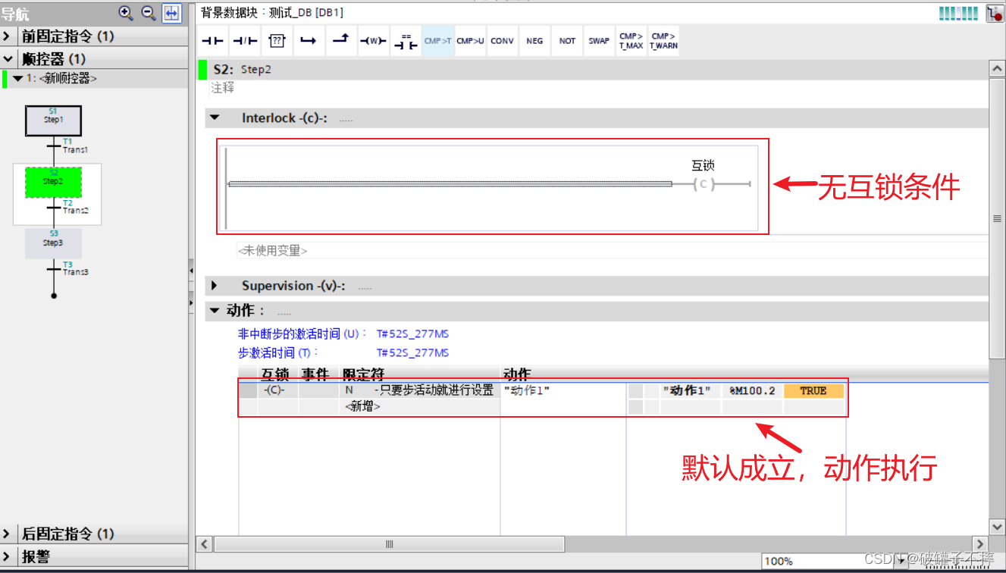This screenshot has height=573, width=1006.
Task: Insert a normally open contact
Action: coord(212,41)
